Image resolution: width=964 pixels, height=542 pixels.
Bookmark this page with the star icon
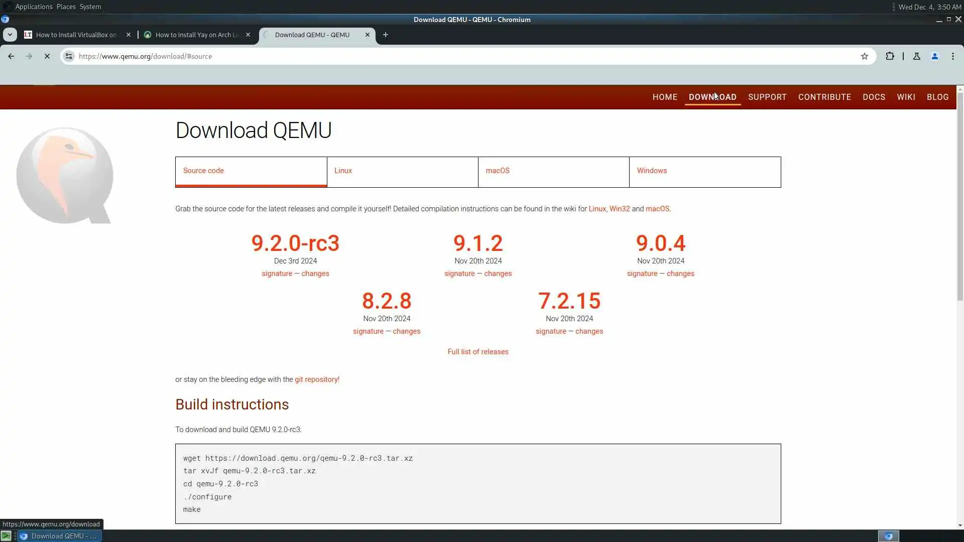864,56
